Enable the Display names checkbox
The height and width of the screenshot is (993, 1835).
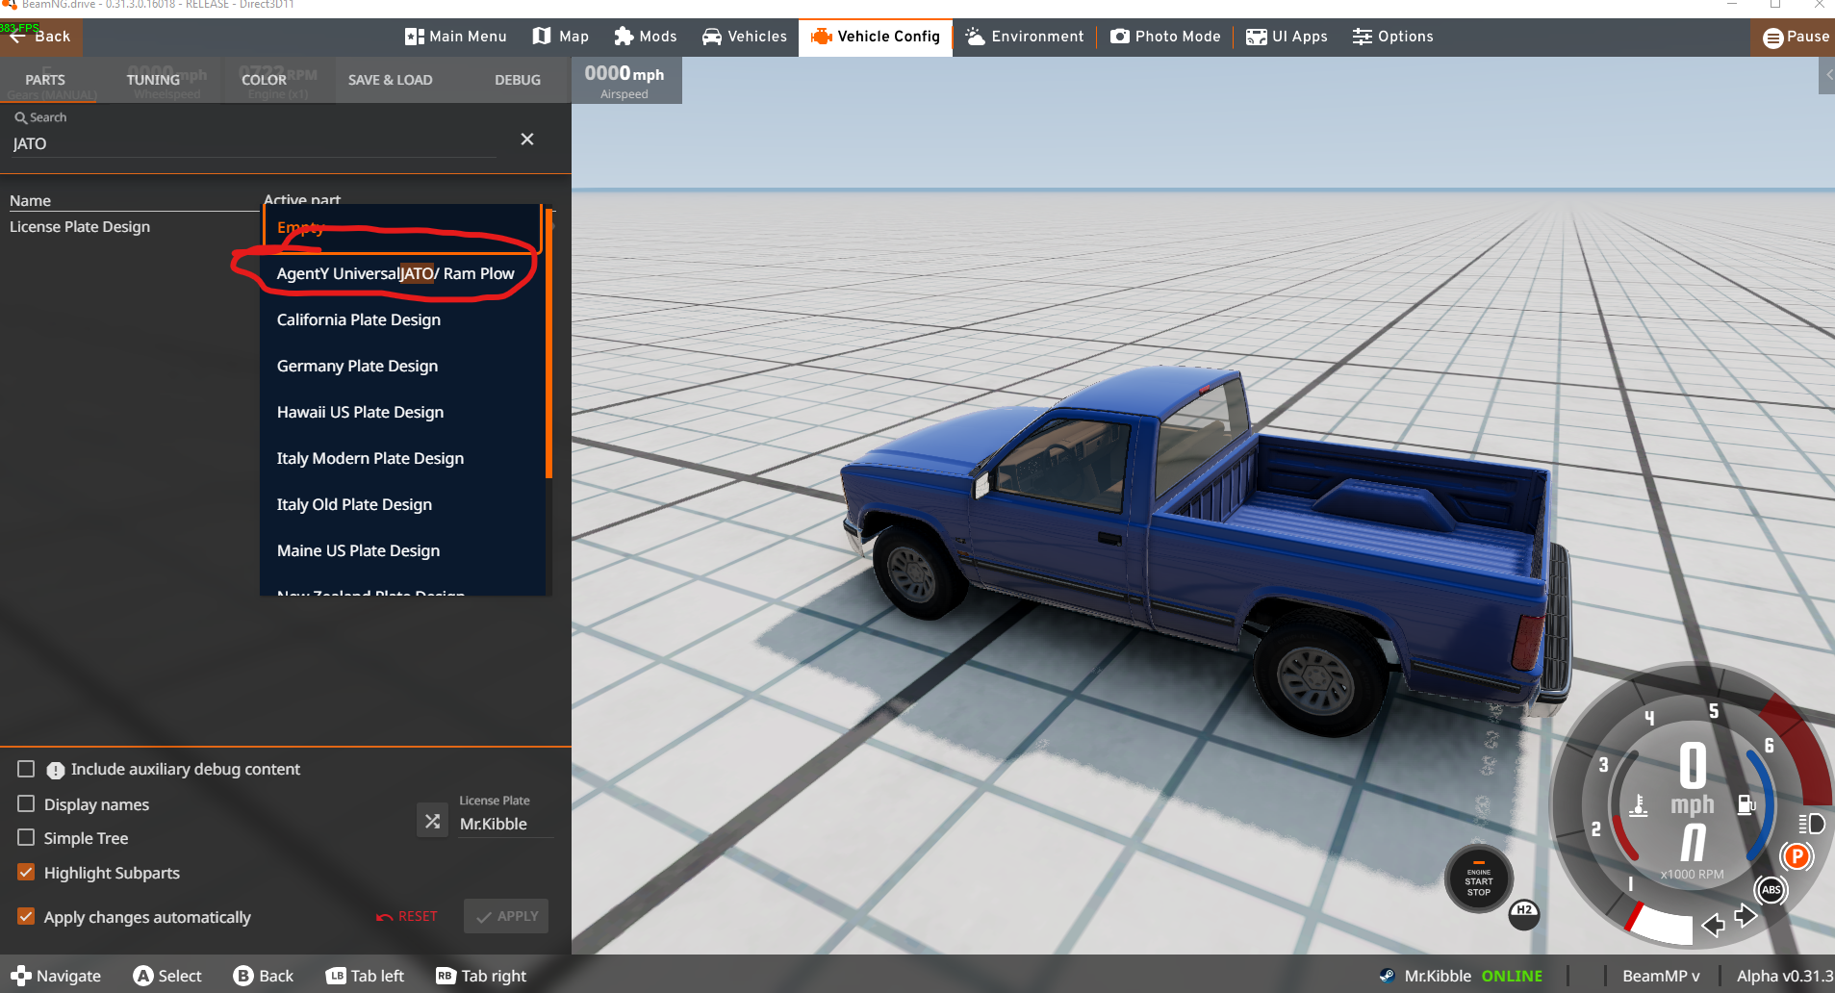(x=26, y=803)
